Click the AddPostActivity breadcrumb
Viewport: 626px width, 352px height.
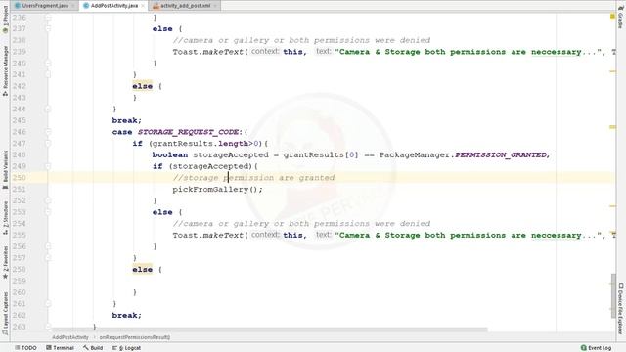point(70,337)
